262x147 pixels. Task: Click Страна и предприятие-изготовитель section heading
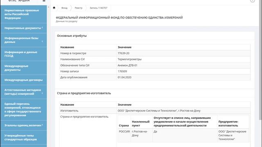pyautogui.click(x=84, y=93)
